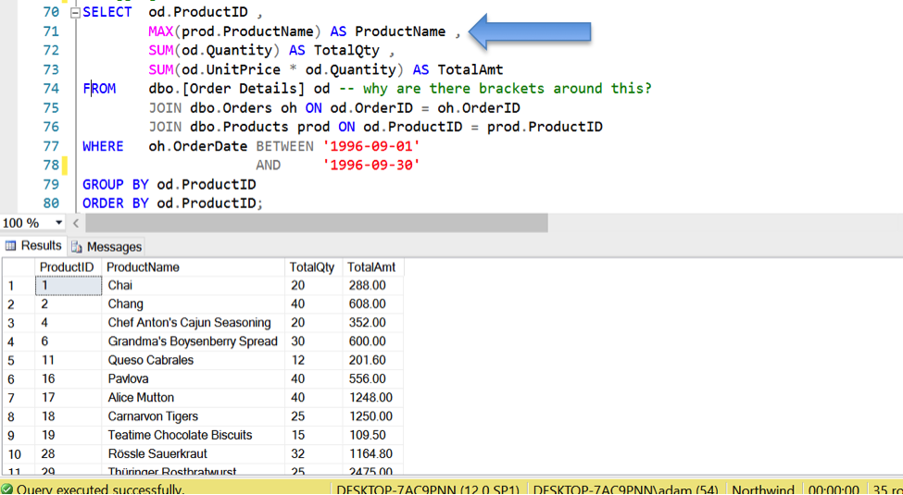Screen dimensions: 903x495
Task: Select the Pavlova cell
Action: pyautogui.click(x=193, y=378)
